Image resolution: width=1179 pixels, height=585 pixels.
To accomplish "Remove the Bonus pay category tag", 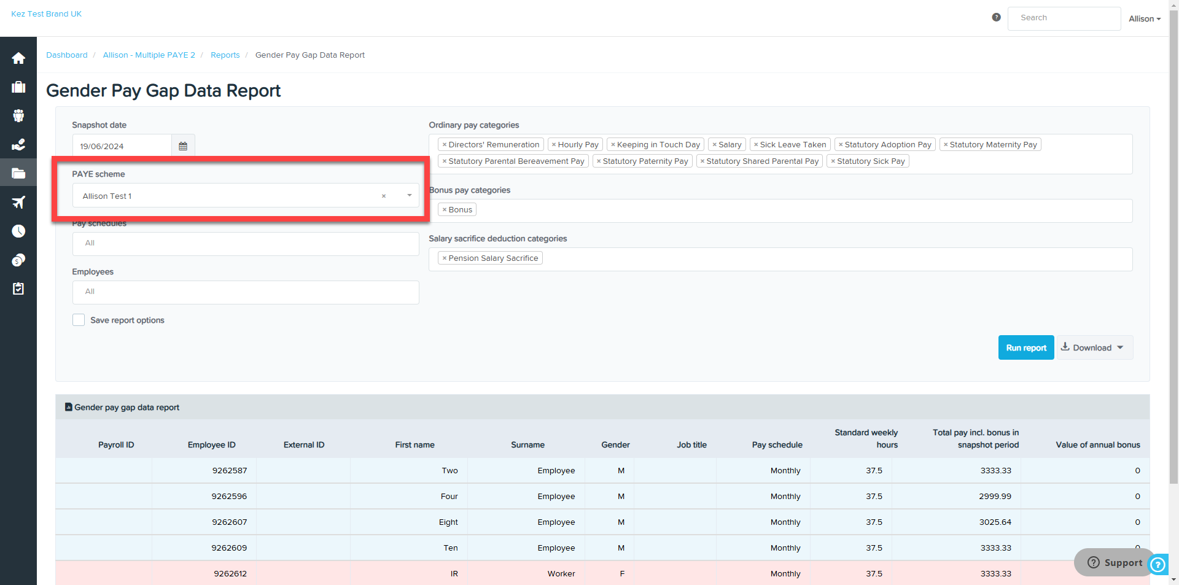I will click(445, 210).
